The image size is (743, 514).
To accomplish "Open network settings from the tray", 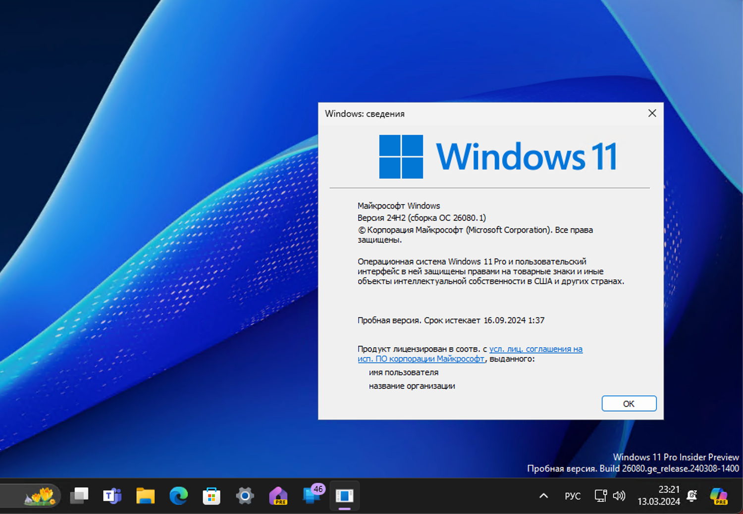I will click(600, 496).
